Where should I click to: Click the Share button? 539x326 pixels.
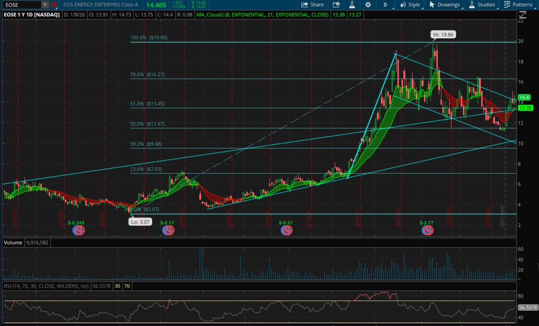tap(312, 4)
